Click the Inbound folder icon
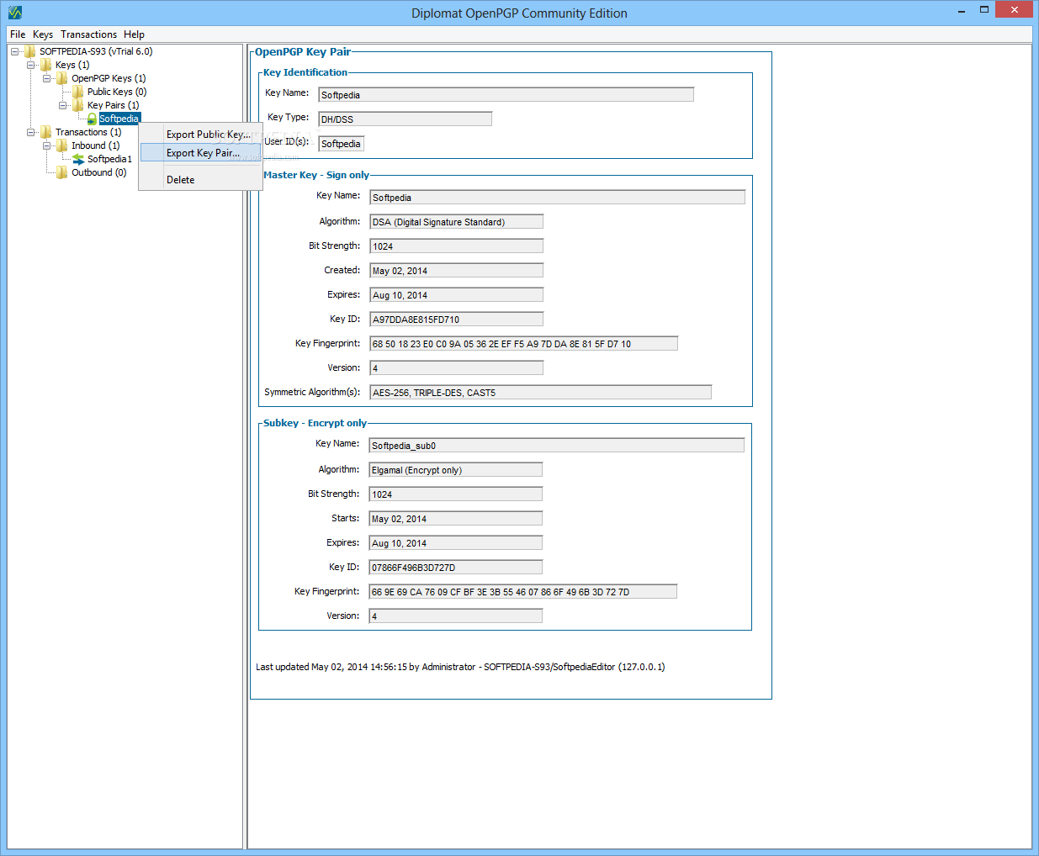 tap(62, 145)
